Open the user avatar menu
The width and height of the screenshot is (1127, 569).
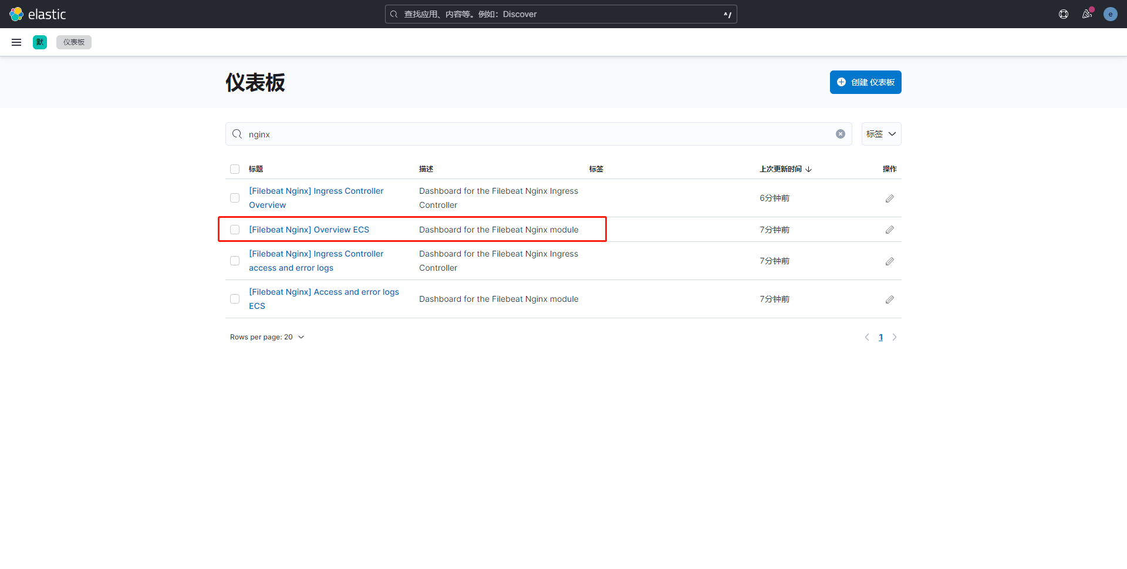[x=1110, y=14]
